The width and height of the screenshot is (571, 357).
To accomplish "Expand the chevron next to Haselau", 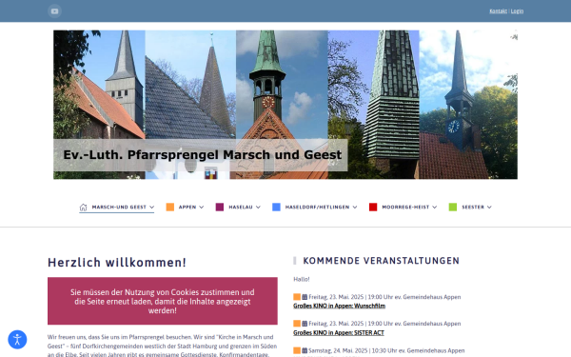I will point(258,207).
